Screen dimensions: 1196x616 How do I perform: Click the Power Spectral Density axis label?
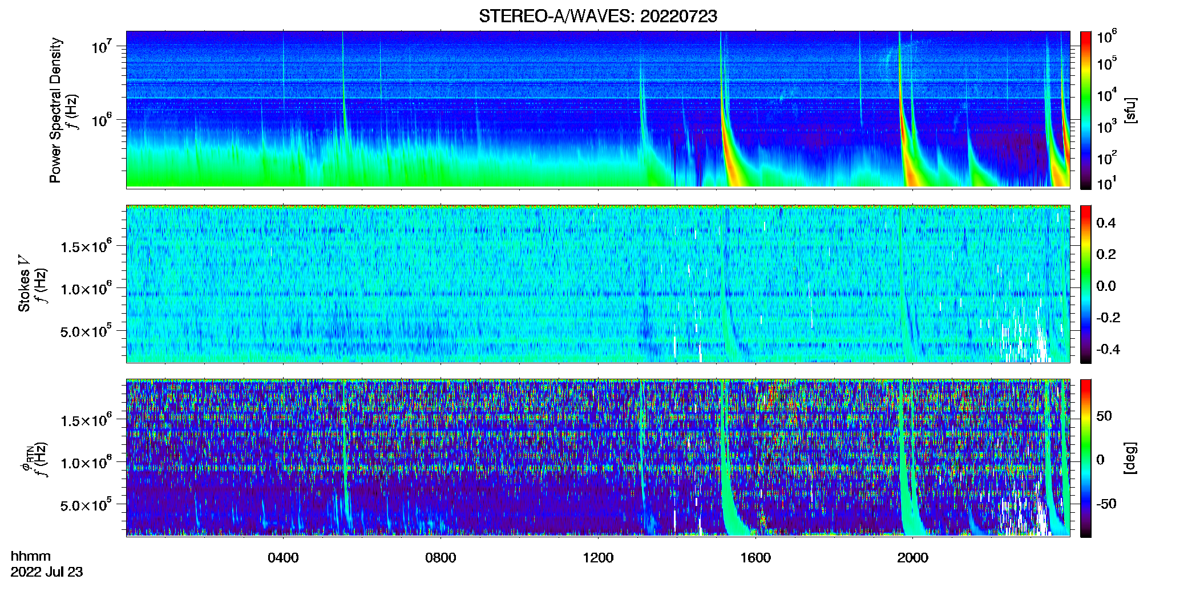(x=55, y=110)
